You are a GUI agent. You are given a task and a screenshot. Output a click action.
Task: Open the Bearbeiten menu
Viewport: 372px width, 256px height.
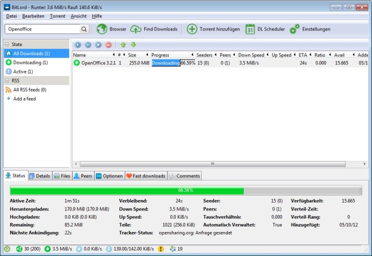pyautogui.click(x=33, y=16)
